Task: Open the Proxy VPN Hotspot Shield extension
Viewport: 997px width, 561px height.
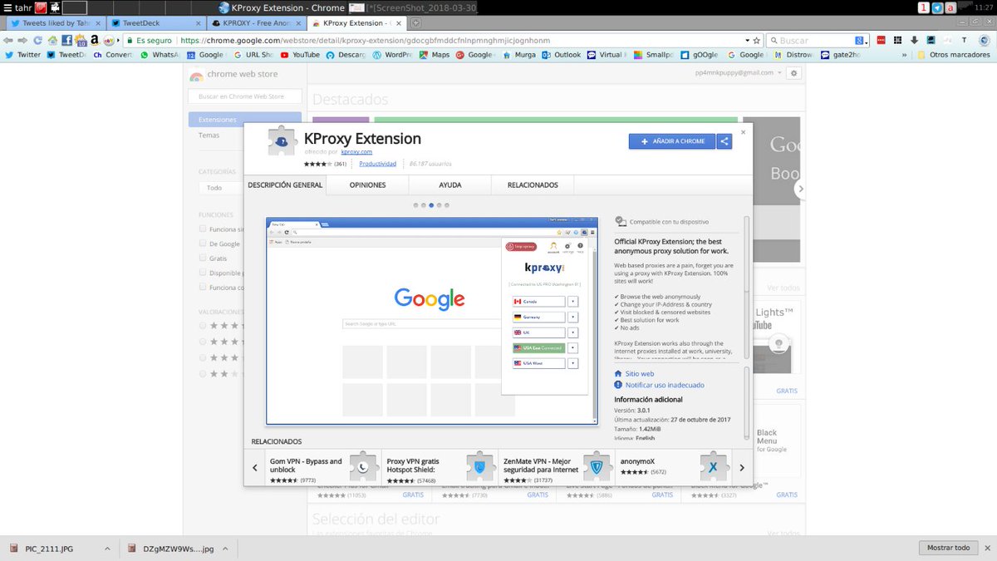Action: click(x=441, y=467)
